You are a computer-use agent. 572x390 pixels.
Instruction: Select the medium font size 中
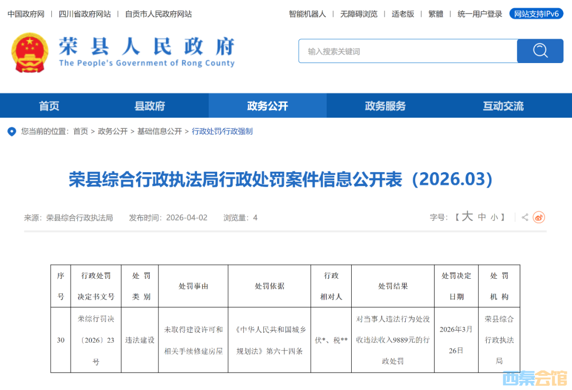point(481,217)
